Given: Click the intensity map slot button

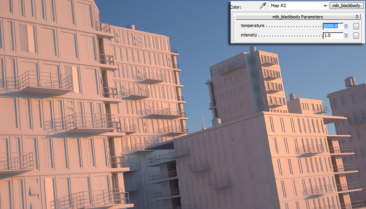Looking at the screenshot, I should pyautogui.click(x=356, y=36).
